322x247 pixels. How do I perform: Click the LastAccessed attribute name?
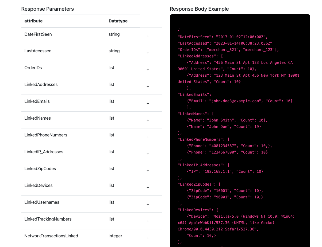click(38, 51)
